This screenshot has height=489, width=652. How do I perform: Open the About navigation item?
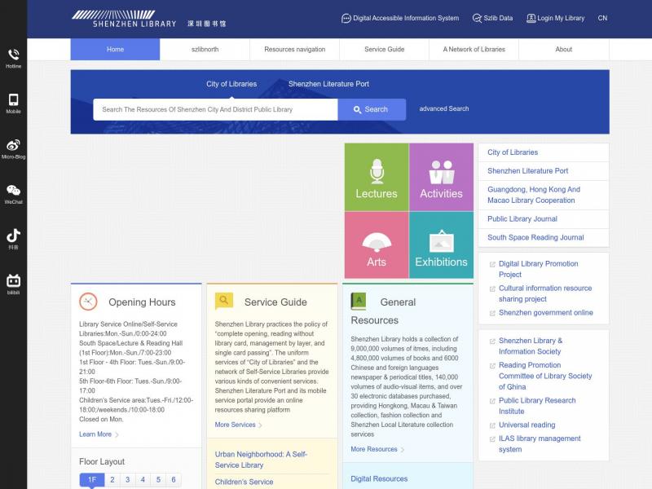click(564, 50)
